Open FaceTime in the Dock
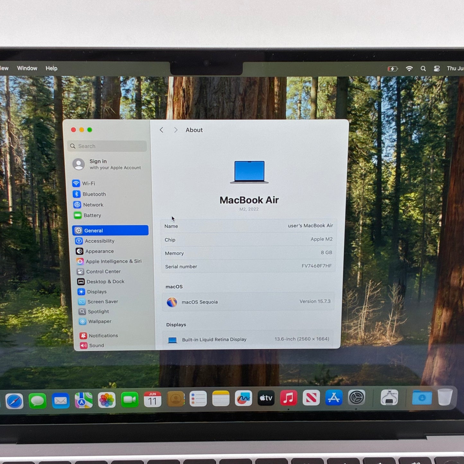Viewport: 464px width, 464px height. tap(130, 400)
